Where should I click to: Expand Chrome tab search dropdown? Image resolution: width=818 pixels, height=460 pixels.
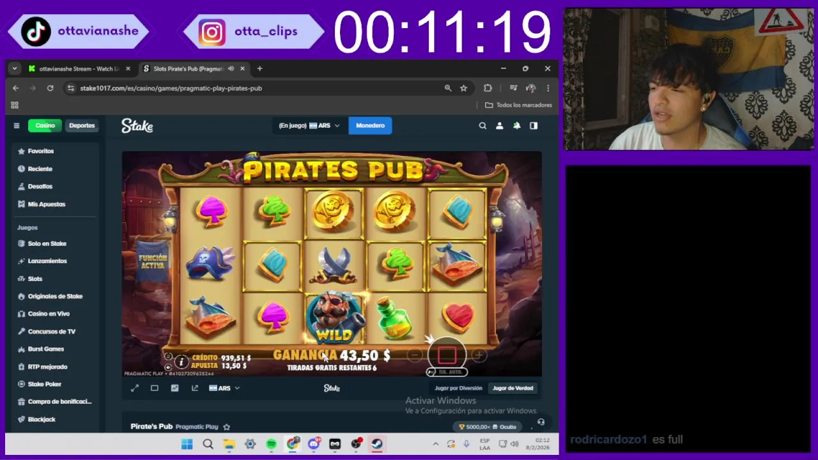point(14,68)
